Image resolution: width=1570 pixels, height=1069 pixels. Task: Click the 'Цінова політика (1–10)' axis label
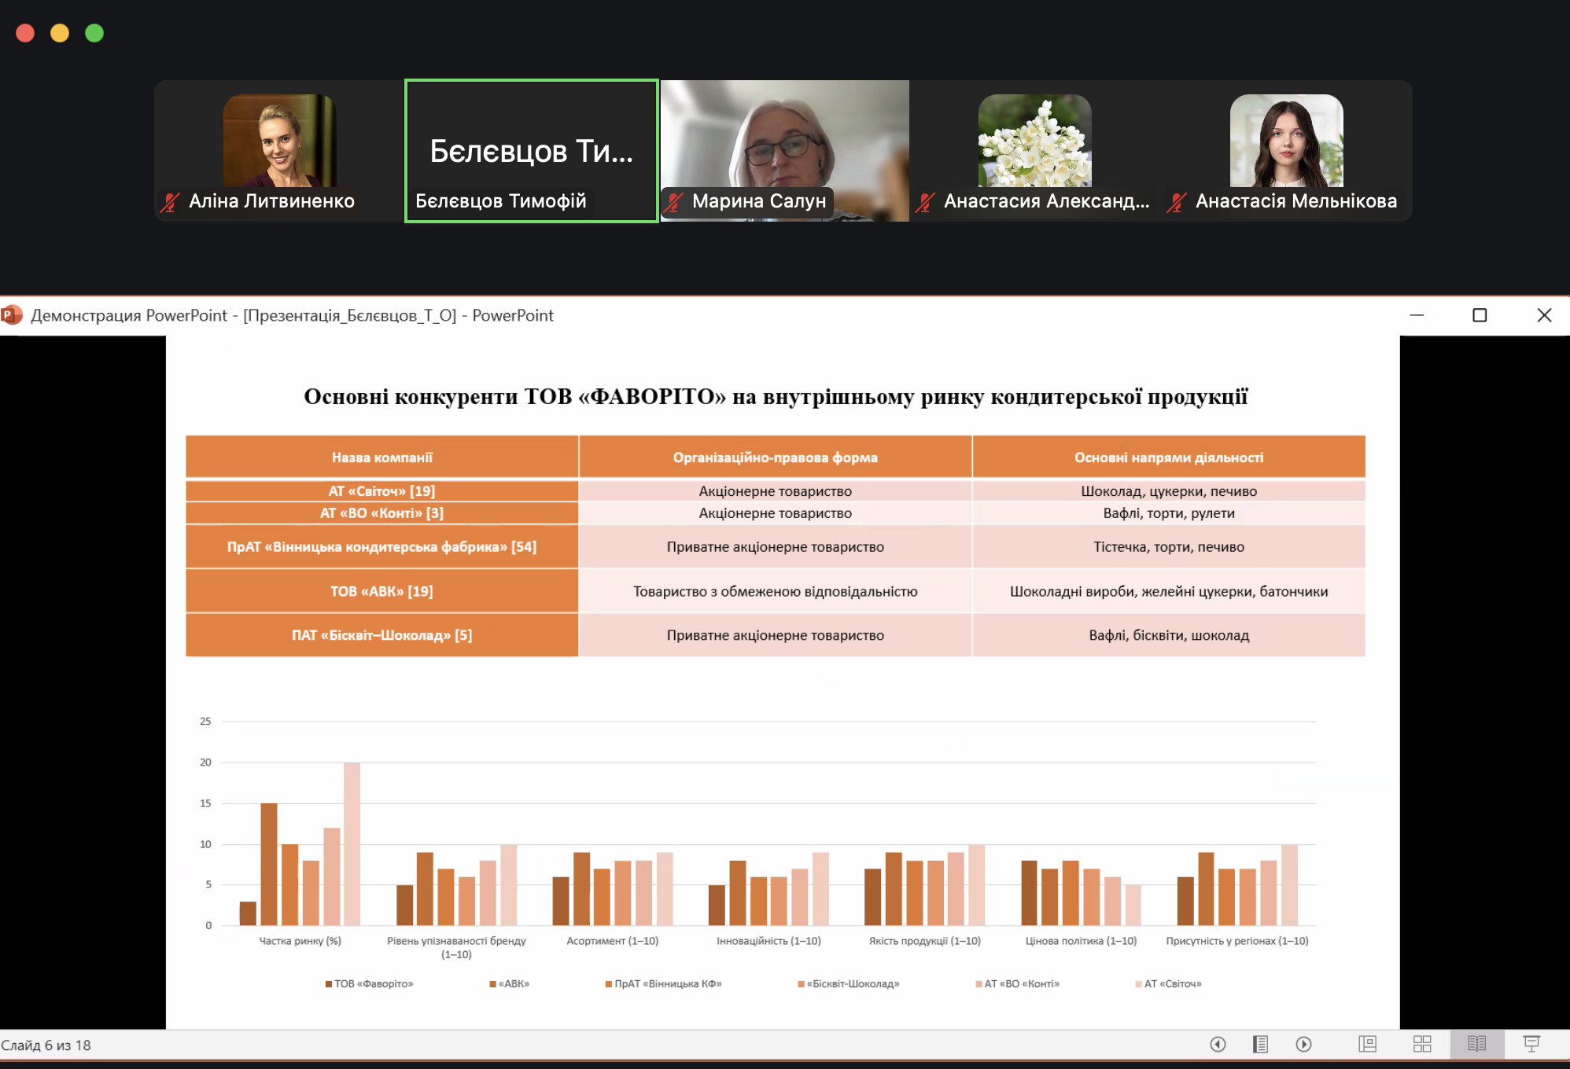click(x=1081, y=941)
